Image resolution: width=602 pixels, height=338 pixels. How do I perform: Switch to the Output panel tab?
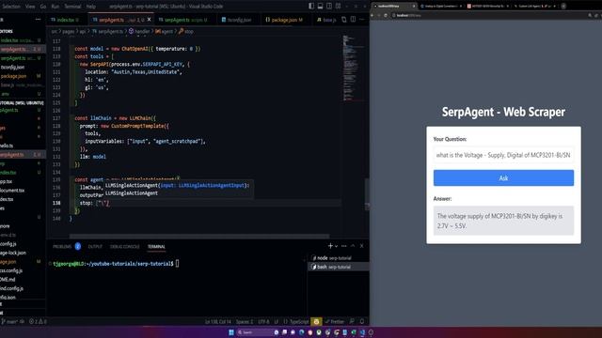pos(95,246)
